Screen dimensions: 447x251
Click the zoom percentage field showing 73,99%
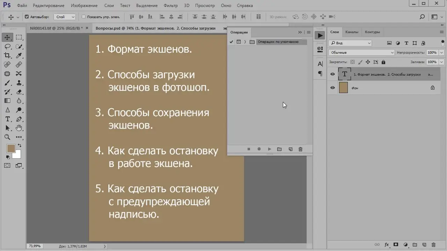[x=35, y=246]
